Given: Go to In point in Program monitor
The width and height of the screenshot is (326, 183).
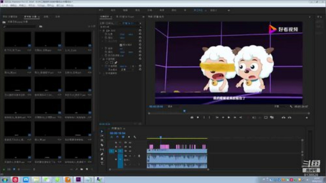Looking at the screenshot, I should (x=217, y=117).
